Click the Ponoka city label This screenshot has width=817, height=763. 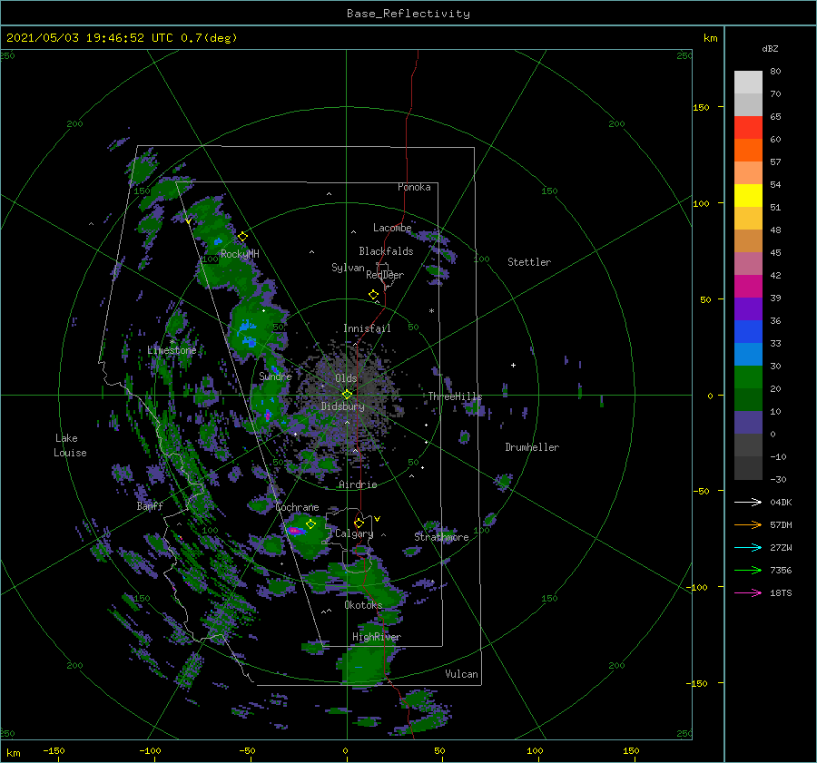(x=414, y=187)
